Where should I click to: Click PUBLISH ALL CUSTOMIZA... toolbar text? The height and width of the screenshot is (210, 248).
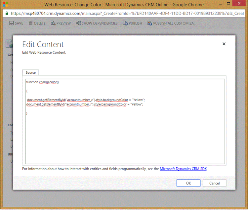(175, 23)
